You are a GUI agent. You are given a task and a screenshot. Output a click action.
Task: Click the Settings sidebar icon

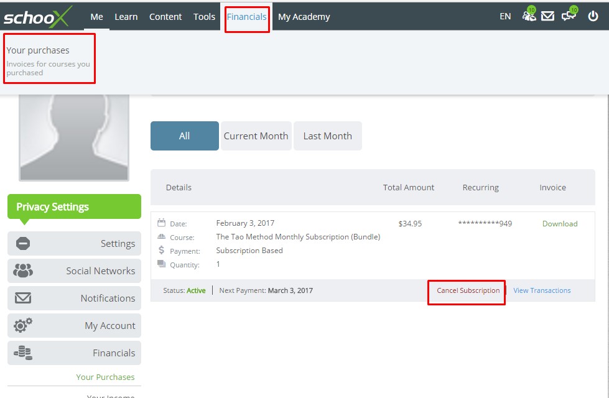pyautogui.click(x=23, y=243)
